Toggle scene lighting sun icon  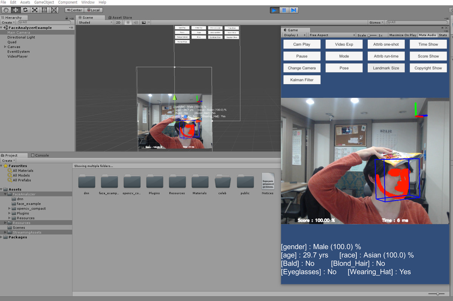pos(128,23)
